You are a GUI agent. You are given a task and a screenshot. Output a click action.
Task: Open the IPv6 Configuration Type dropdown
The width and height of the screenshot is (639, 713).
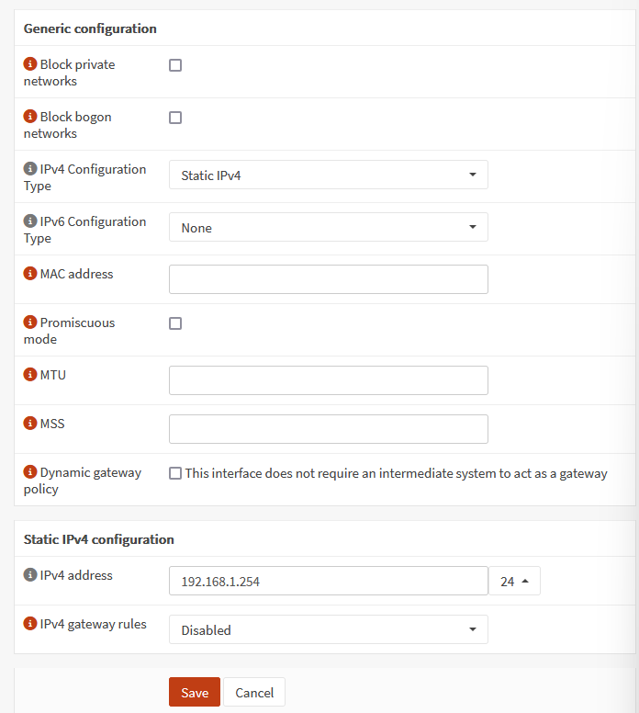click(x=328, y=227)
